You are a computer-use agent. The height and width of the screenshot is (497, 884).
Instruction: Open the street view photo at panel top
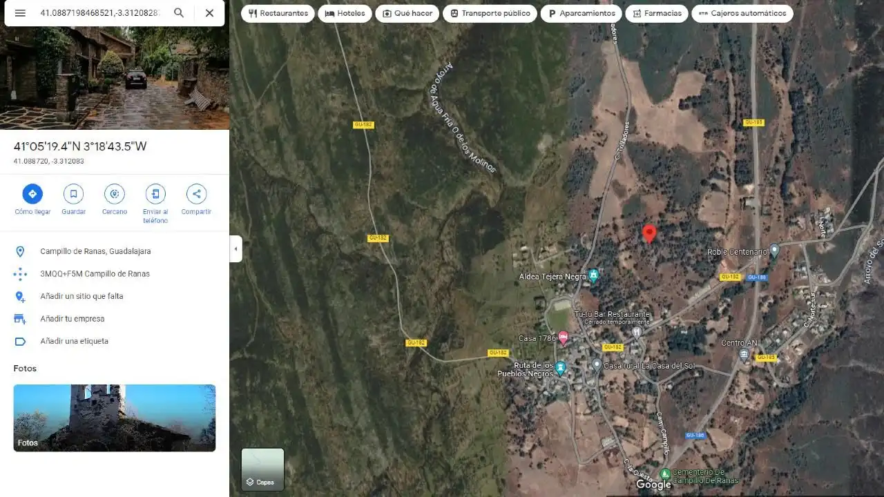115,78
